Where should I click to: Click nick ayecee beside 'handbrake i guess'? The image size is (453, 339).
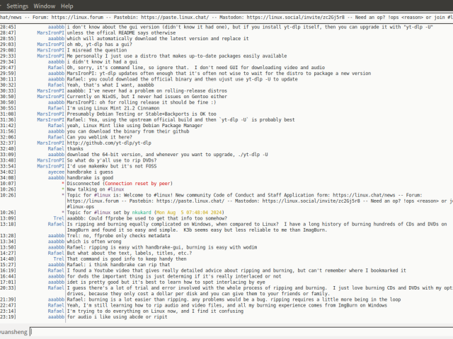pos(56,172)
